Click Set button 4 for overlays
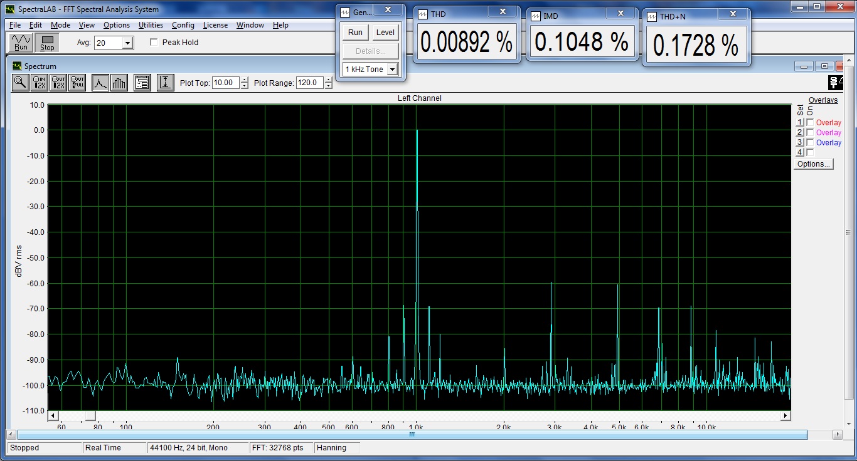The image size is (857, 461). pos(800,153)
